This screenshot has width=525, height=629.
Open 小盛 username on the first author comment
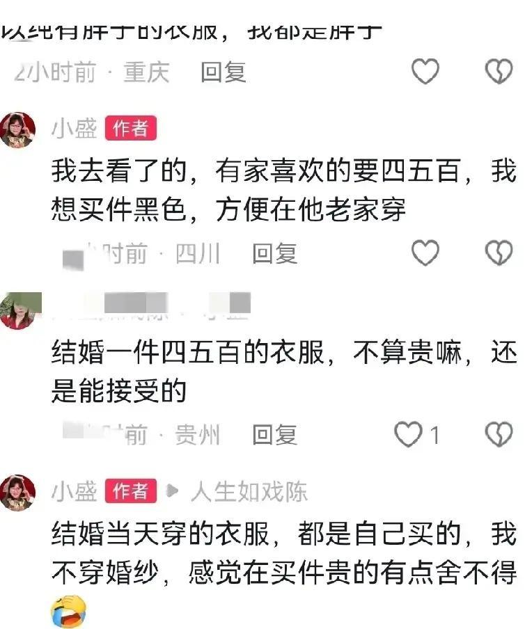[x=75, y=128]
